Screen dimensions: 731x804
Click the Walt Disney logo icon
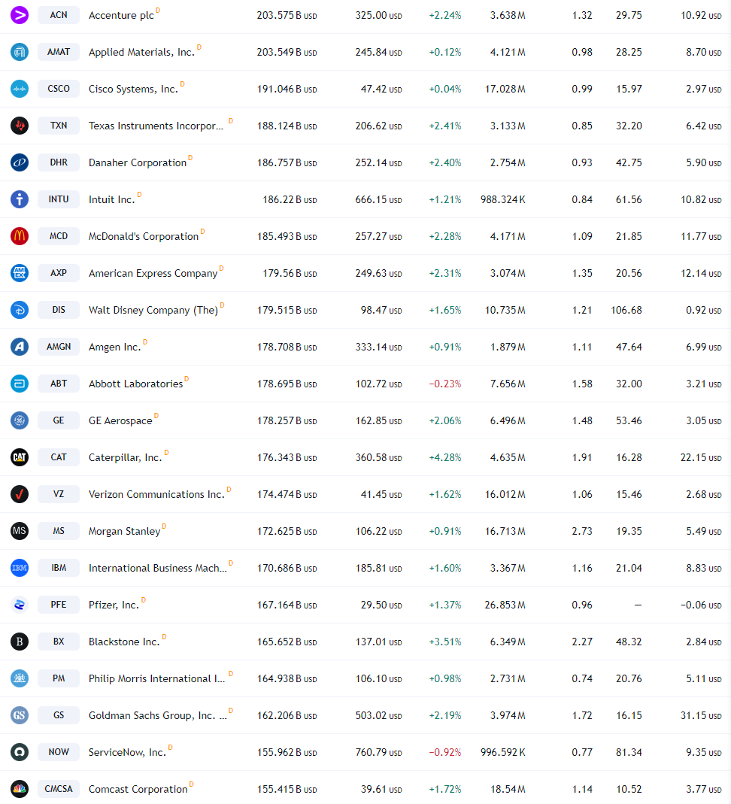click(20, 310)
